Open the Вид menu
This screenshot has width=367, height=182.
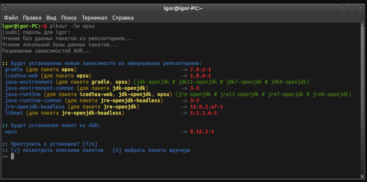pyautogui.click(x=51, y=18)
